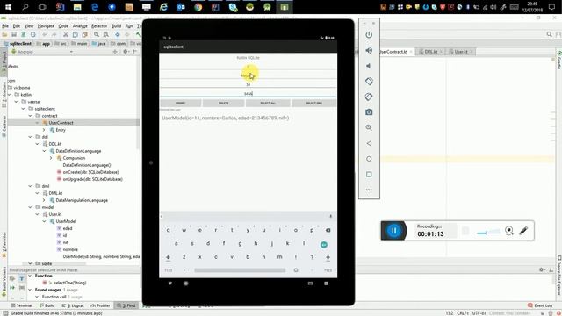Click the emulator overview square icon
This screenshot has width=562, height=316.
pyautogui.click(x=369, y=174)
